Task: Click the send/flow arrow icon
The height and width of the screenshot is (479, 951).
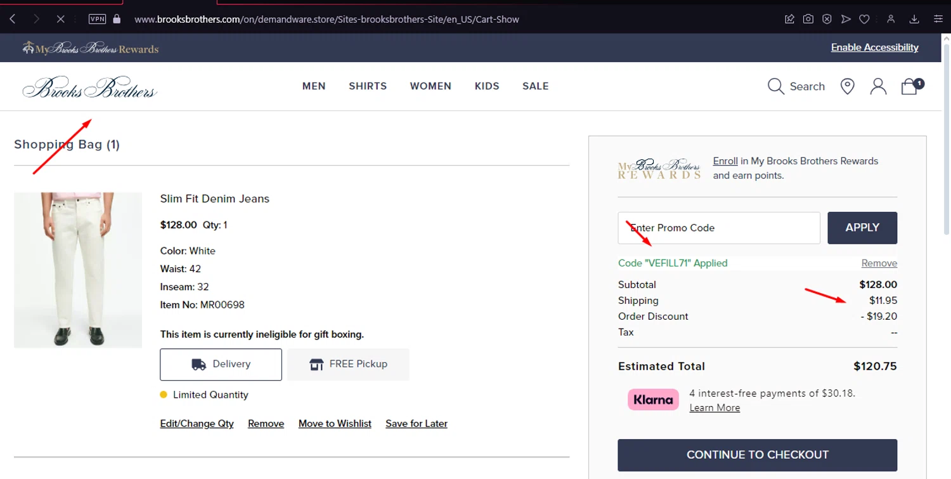Action: coord(846,19)
